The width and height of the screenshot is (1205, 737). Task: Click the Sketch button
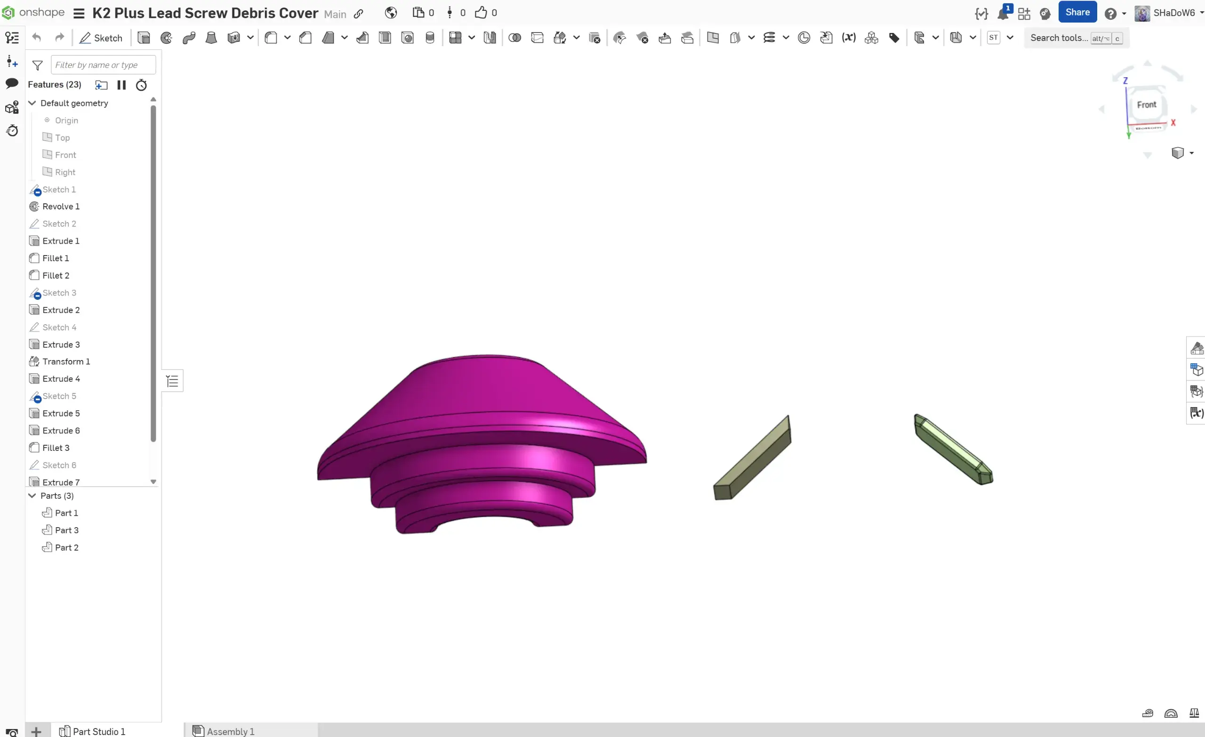coord(101,38)
